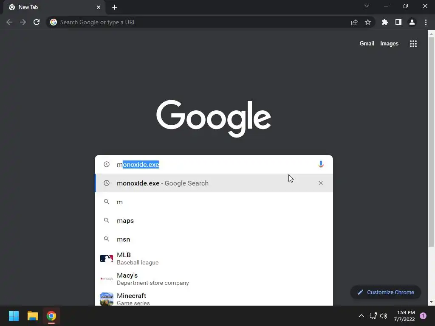Click the Chrome taskbar icon
The height and width of the screenshot is (326, 435).
click(51, 316)
